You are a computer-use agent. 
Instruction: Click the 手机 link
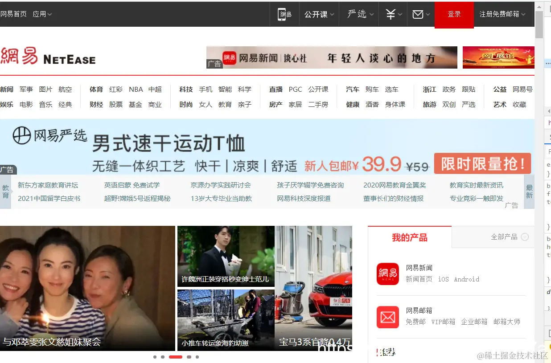click(206, 90)
